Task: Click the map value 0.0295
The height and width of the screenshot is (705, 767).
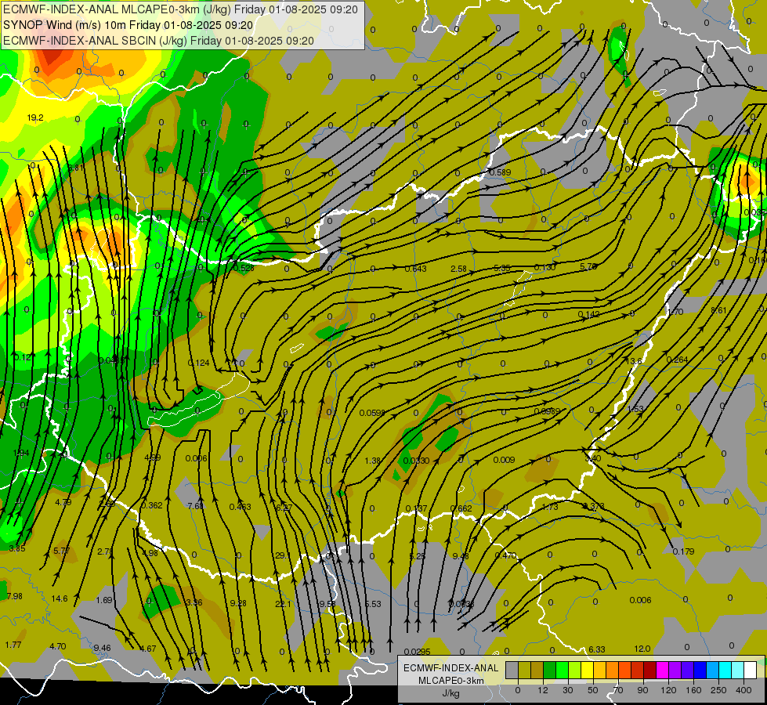Action: point(418,651)
